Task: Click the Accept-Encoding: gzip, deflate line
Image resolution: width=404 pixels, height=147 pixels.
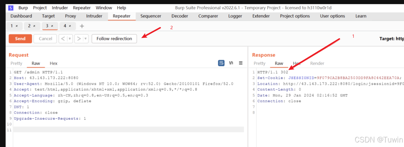Action: click(53, 101)
